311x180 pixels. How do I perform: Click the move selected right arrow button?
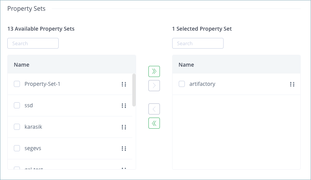point(154,85)
